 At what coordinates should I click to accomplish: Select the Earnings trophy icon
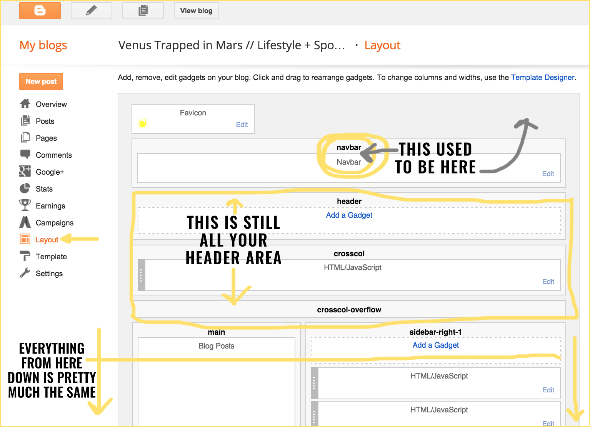click(x=25, y=205)
